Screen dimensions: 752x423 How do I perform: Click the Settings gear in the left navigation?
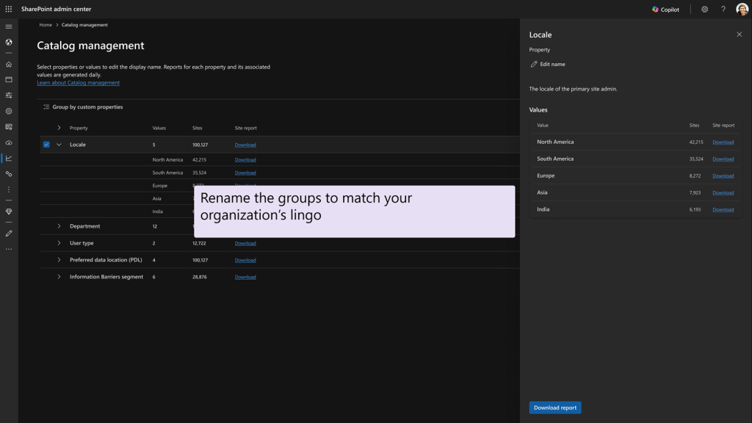point(9,112)
